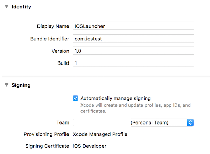Screen dimensions: 210x154
Task: Click the Display Name label
Action: pos(53,26)
